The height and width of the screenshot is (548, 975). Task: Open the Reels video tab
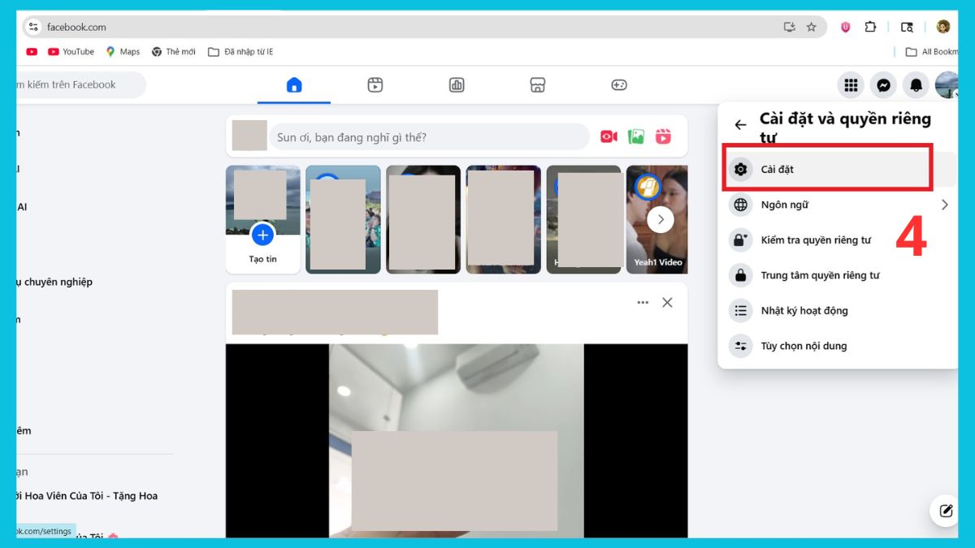tap(375, 84)
